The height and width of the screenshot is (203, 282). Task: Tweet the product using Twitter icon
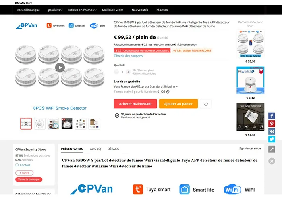pos(272,139)
